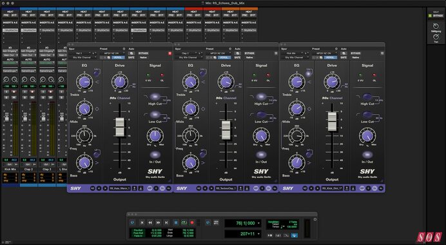The image size is (446, 245).
Task: Click BYPASS in the Clap plugin header
Action: click(x=249, y=54)
